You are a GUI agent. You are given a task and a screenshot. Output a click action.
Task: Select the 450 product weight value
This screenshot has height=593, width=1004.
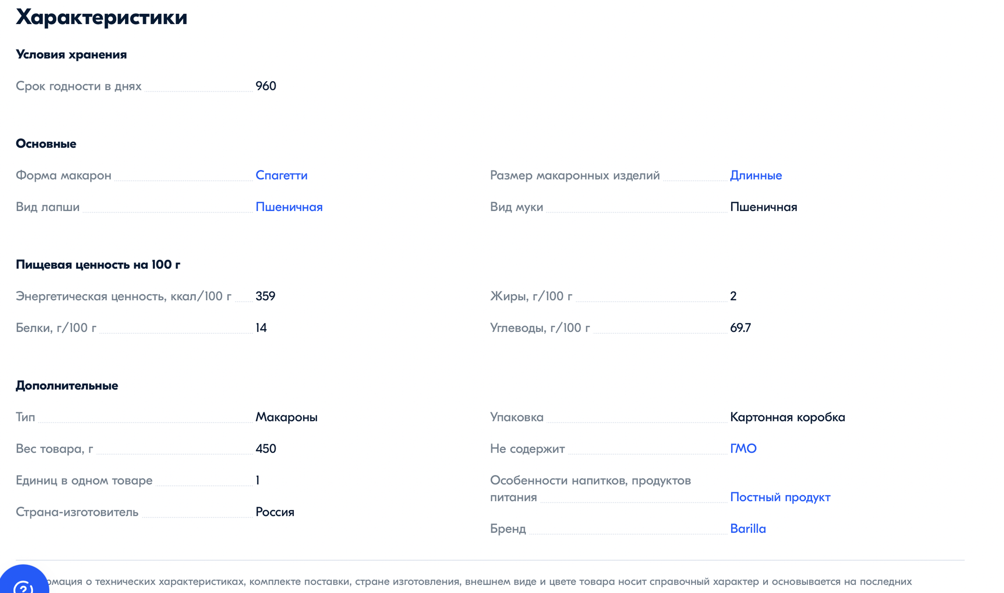coord(266,448)
